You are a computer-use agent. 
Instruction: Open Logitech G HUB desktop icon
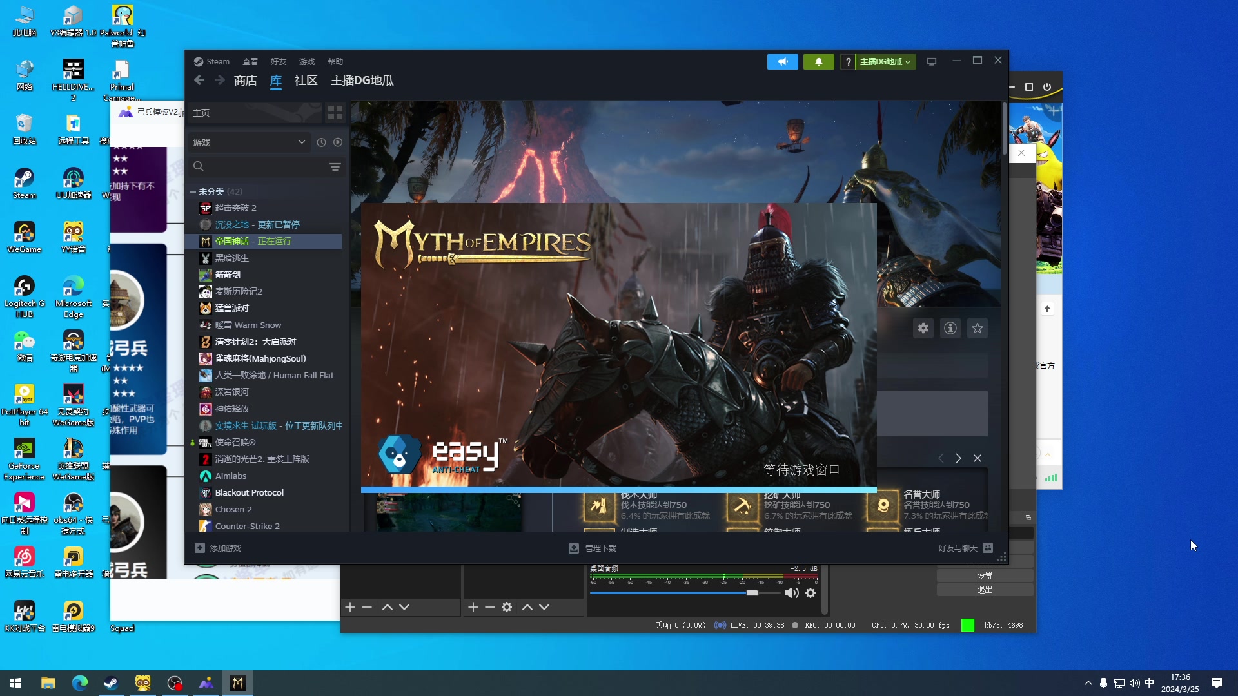[x=25, y=297]
